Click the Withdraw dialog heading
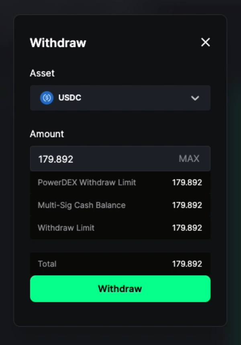This screenshot has width=241, height=345. pos(58,43)
